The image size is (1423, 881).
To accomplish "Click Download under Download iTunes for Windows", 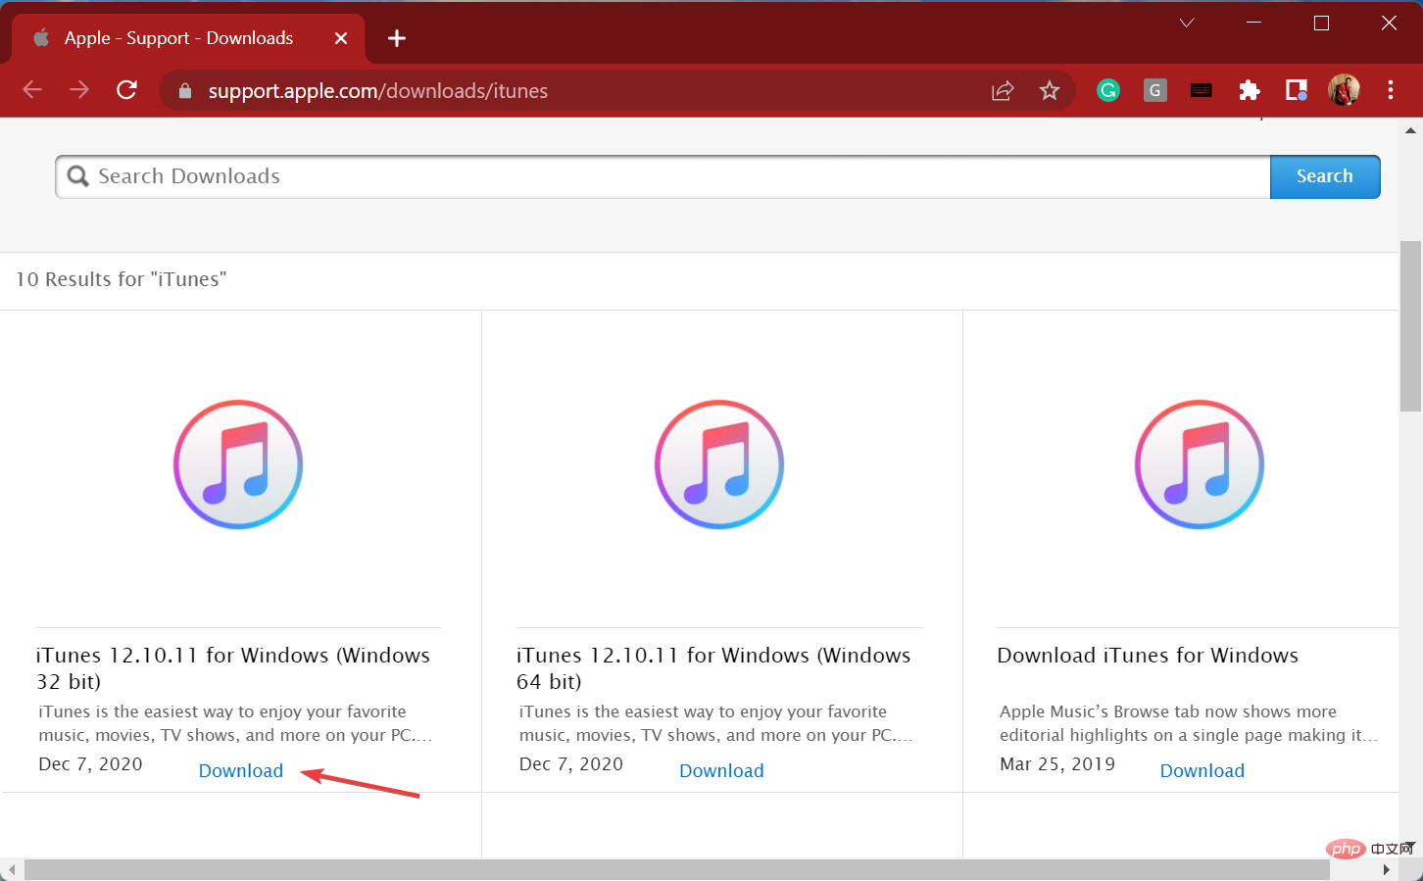I will point(1202,771).
